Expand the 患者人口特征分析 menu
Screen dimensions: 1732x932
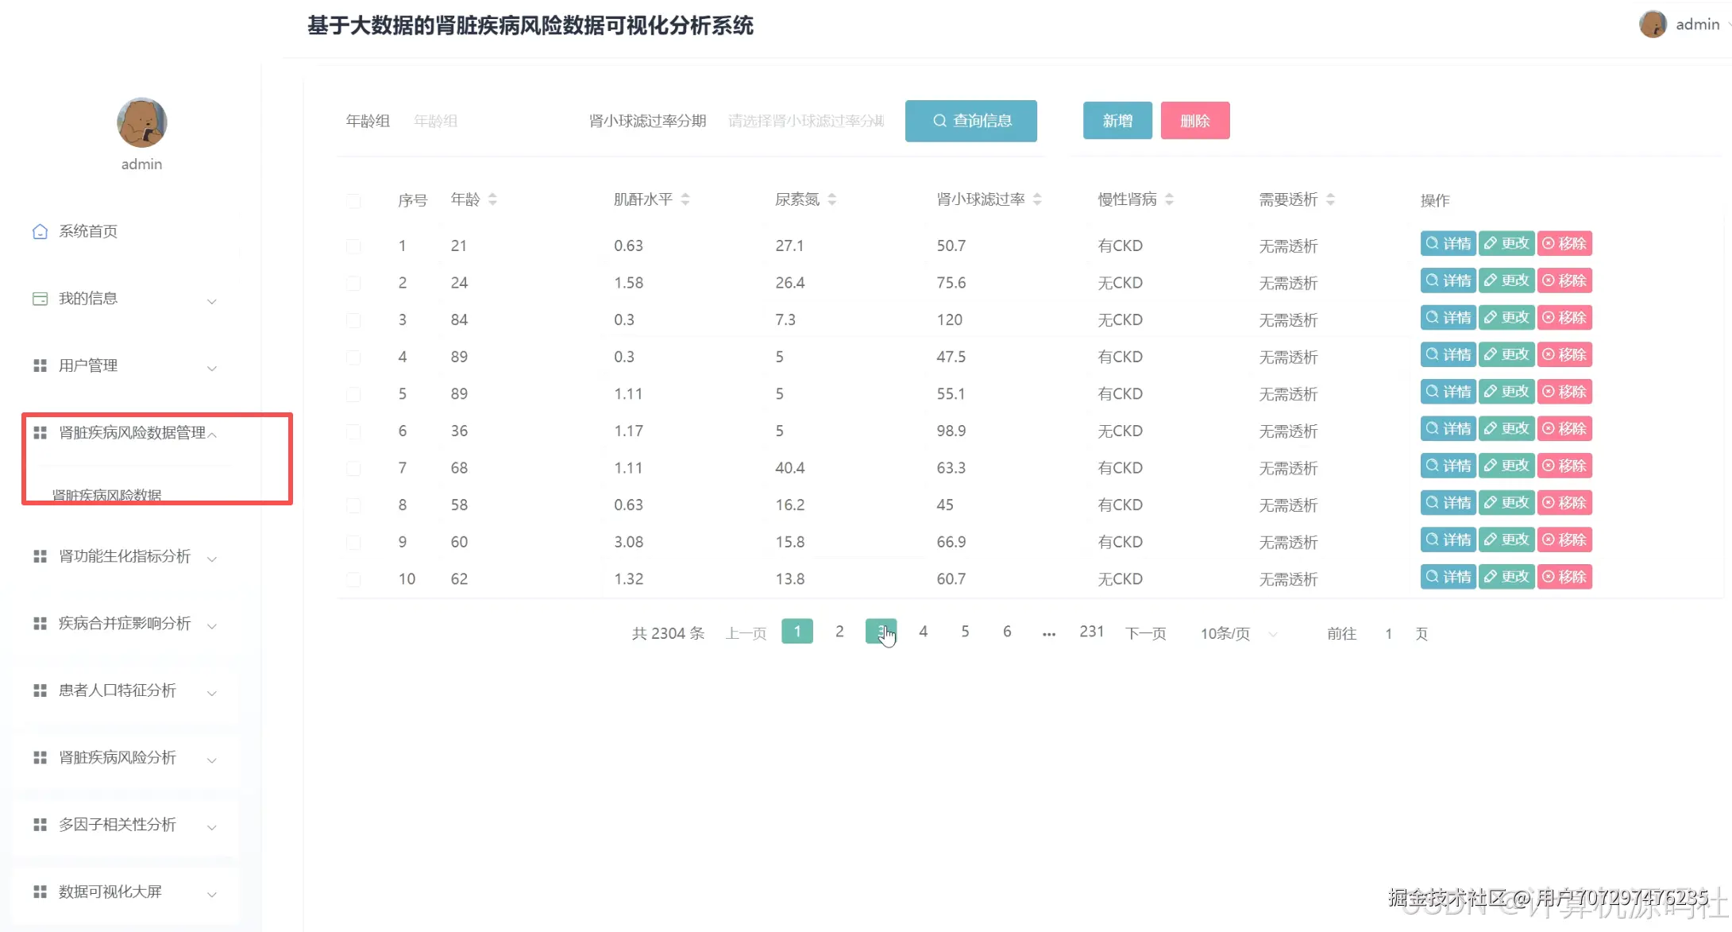coord(116,690)
